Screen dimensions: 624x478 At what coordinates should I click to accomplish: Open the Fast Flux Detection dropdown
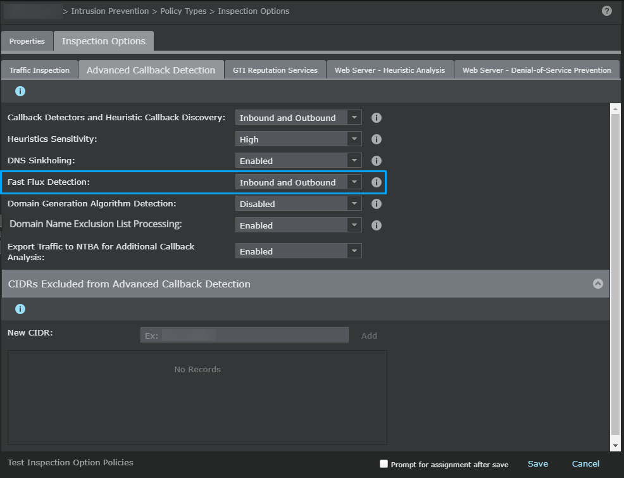(x=299, y=182)
